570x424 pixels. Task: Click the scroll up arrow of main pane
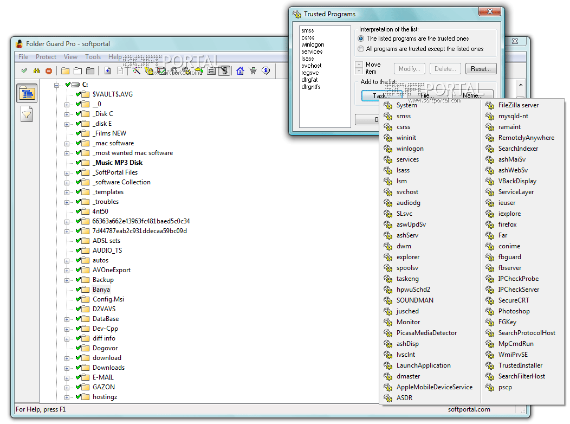click(x=521, y=85)
